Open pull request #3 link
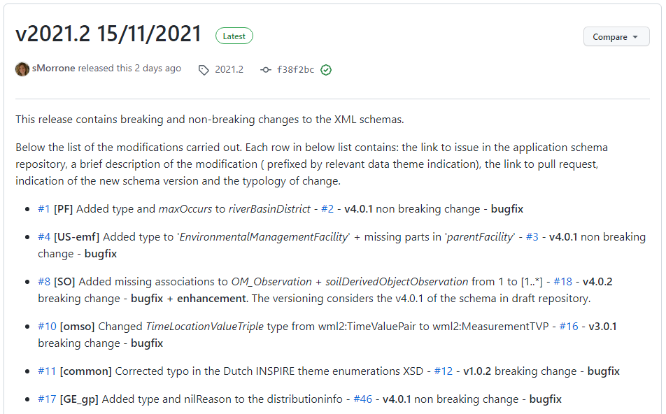Screen dimensions: 666x414 click(x=532, y=237)
